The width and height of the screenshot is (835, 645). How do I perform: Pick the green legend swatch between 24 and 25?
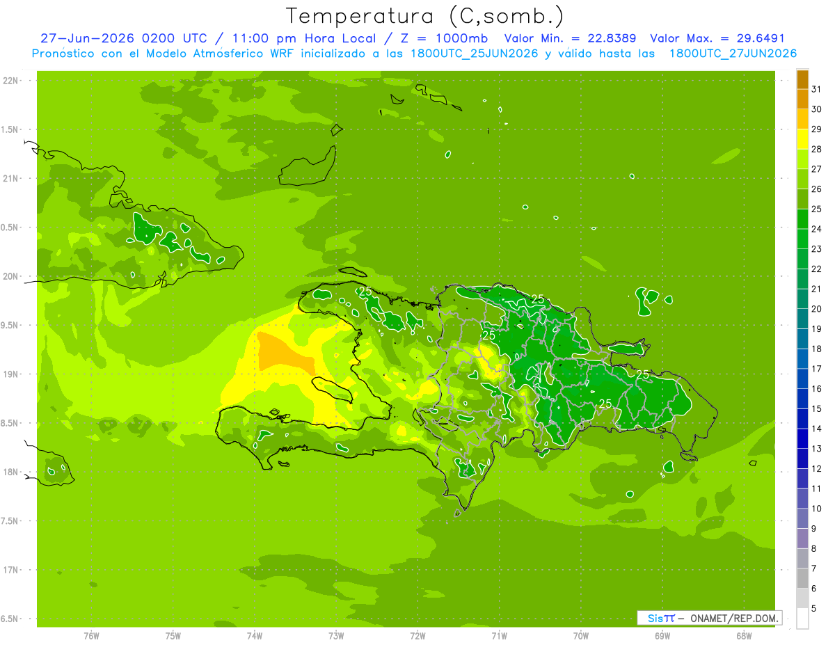pos(802,218)
